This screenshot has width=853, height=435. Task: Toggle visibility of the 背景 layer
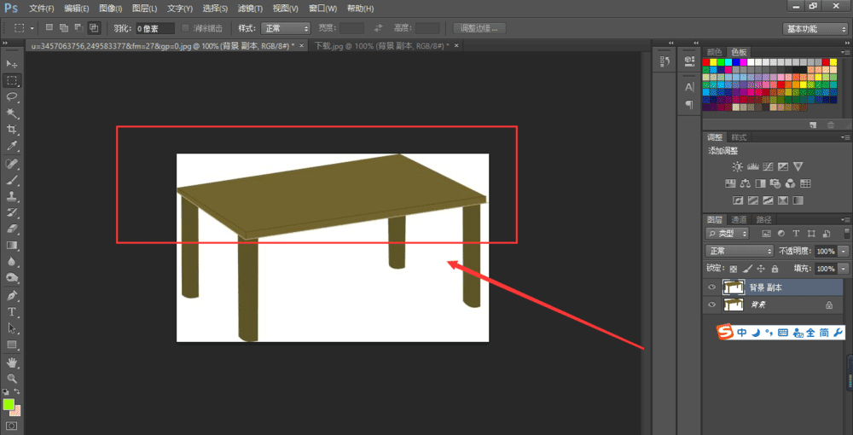[712, 304]
